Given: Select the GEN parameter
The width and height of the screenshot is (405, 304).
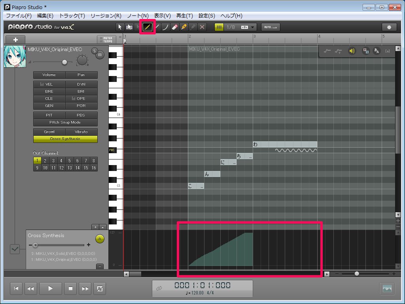Looking at the screenshot, I should pos(49,105).
